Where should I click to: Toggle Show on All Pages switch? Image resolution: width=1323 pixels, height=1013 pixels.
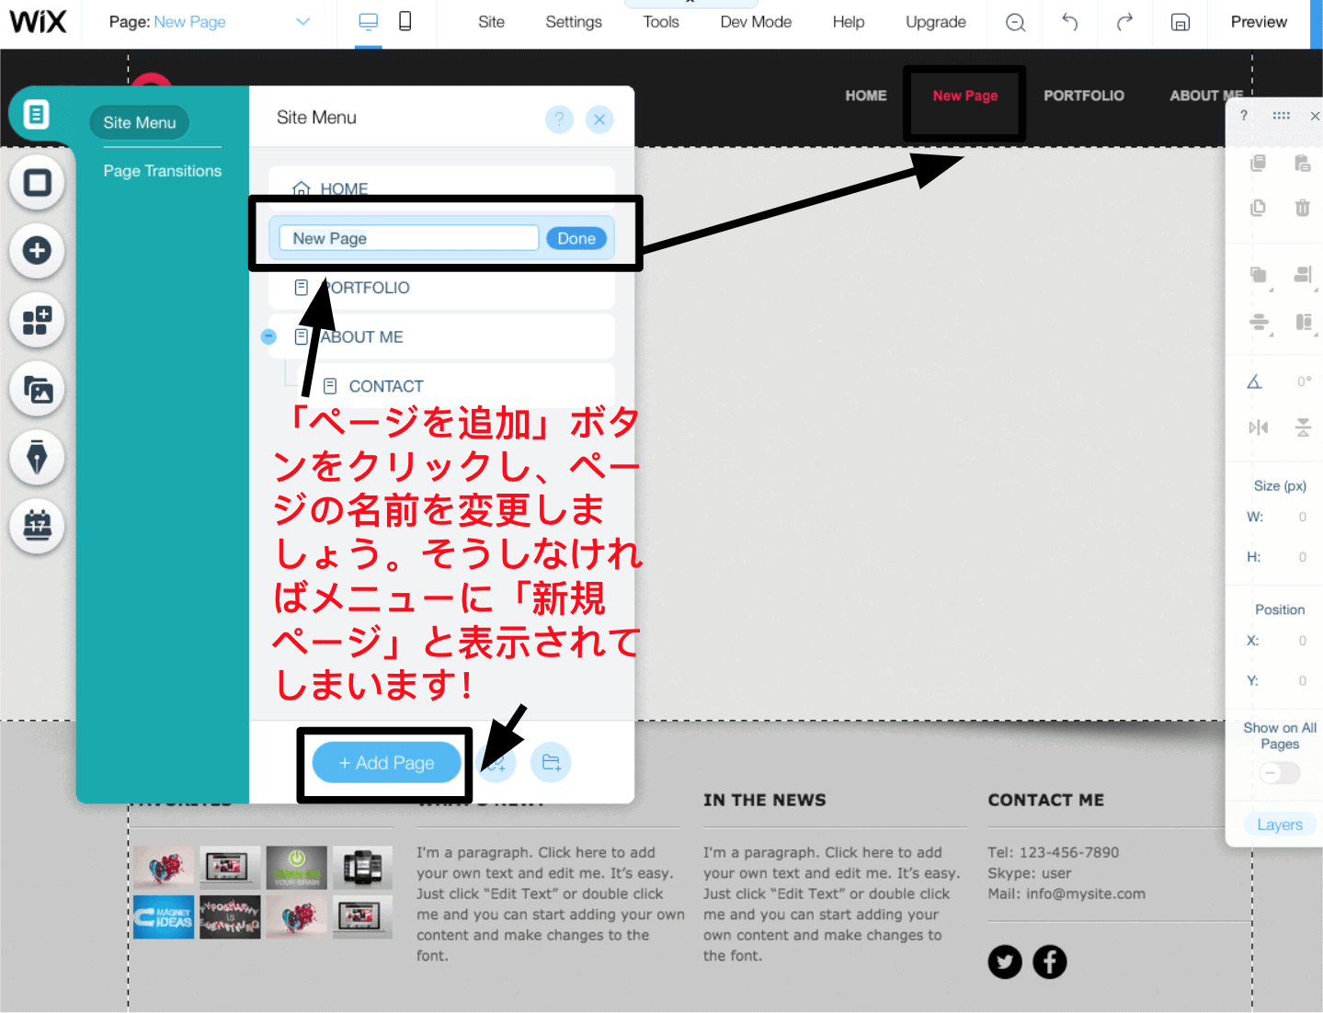[1280, 773]
